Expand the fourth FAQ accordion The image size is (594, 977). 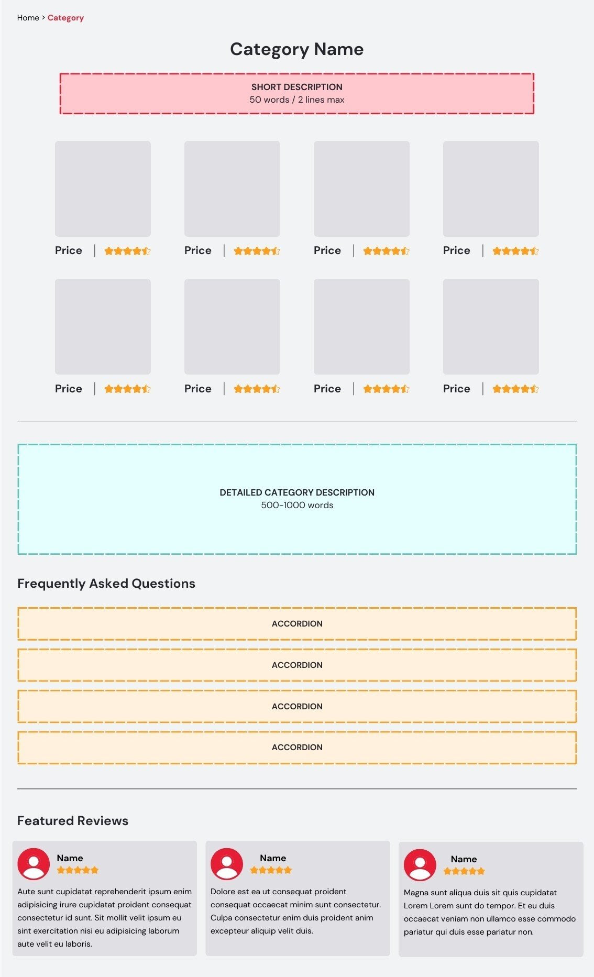tap(297, 748)
